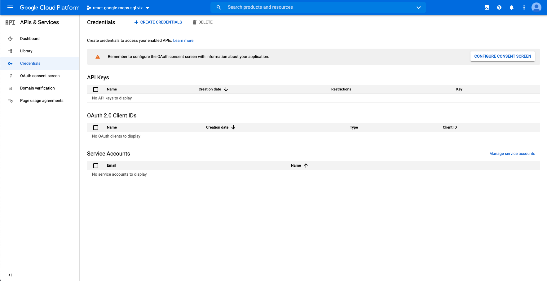Click the Google Cloud Platform logo
The height and width of the screenshot is (281, 547).
(50, 7)
